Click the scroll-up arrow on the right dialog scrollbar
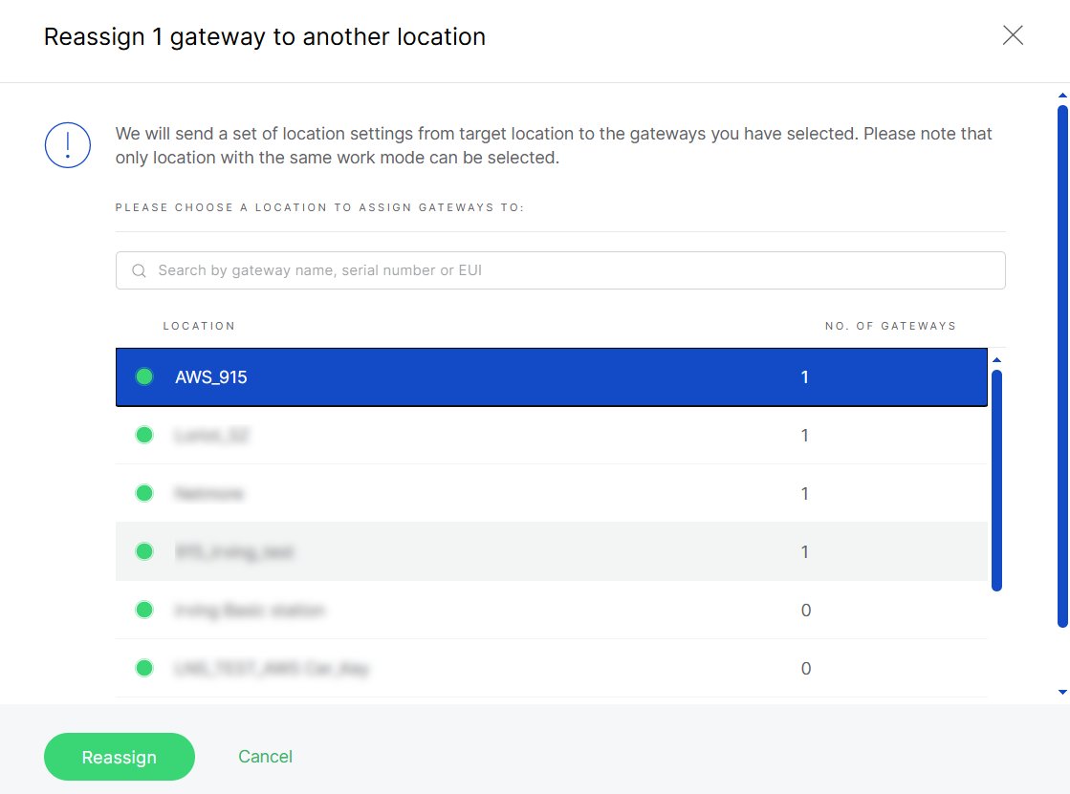This screenshot has height=794, width=1070. pos(1061,95)
